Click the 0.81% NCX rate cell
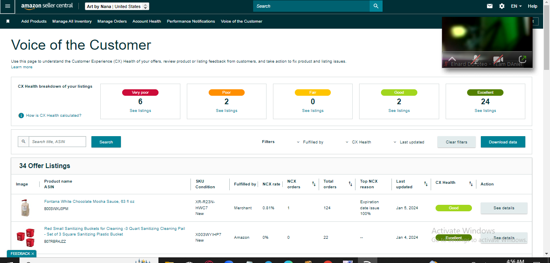This screenshot has height=263, width=550. (x=269, y=208)
